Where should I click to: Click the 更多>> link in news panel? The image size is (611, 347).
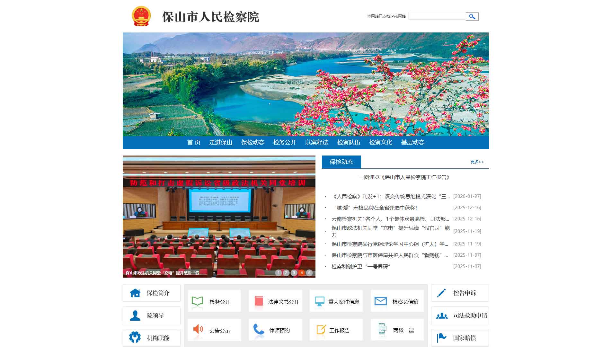(477, 162)
